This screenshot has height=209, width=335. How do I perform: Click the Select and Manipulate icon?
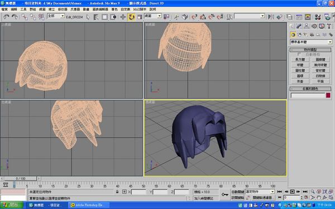(176, 17)
